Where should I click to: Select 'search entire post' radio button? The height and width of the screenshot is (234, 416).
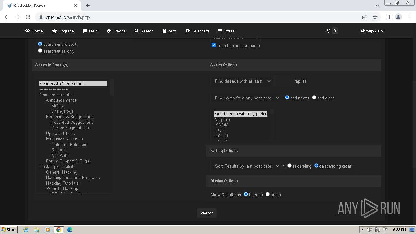(40, 44)
